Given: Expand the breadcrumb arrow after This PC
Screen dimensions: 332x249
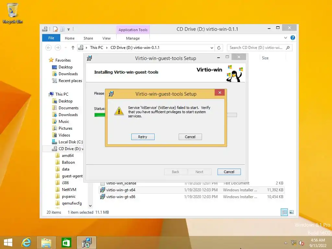Looking at the screenshot, I should pyautogui.click(x=107, y=48).
